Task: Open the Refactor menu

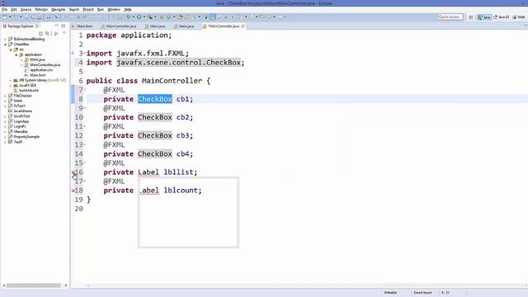Action: pyautogui.click(x=41, y=9)
